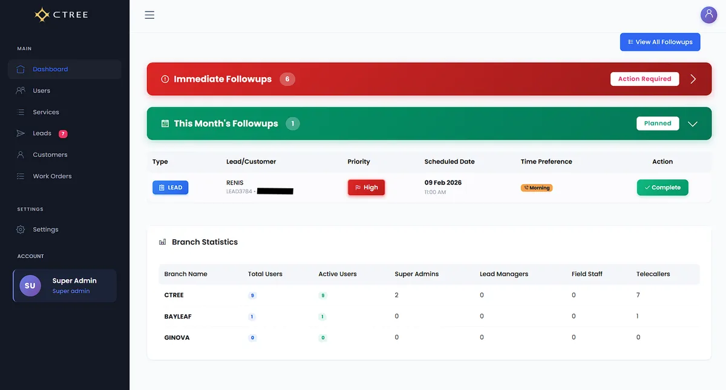Open the hamburger navigation menu
The width and height of the screenshot is (726, 390).
click(149, 15)
